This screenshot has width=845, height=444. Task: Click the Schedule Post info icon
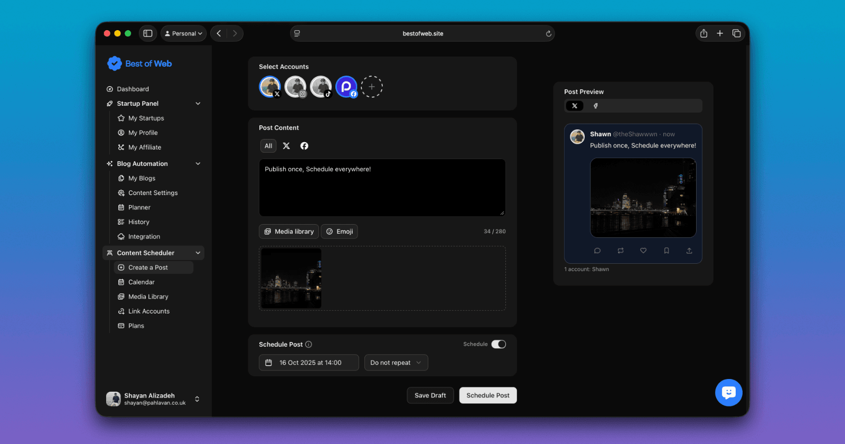tap(308, 344)
